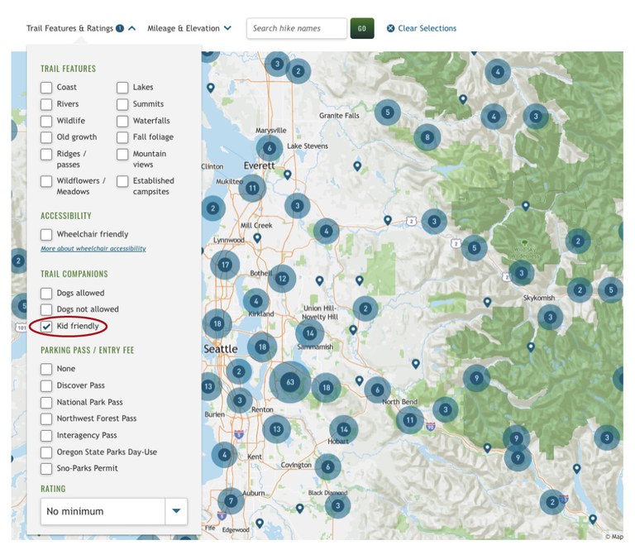Screen dimensions: 635x550
Task: Expand Mileage & Elevation dropdown
Action: (189, 28)
